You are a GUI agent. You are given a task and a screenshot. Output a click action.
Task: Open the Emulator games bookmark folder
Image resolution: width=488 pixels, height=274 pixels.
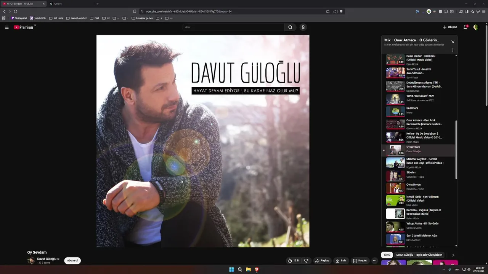(x=142, y=18)
